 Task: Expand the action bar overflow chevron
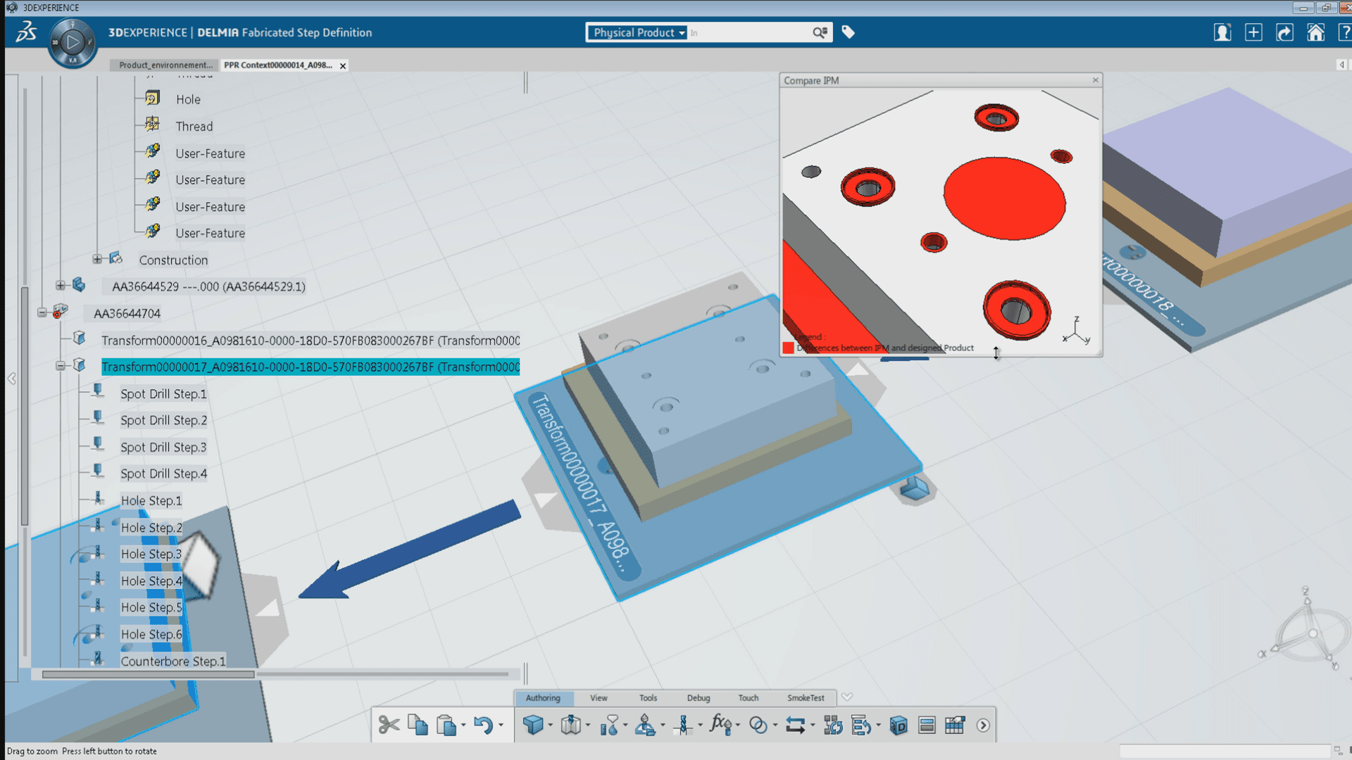pyautogui.click(x=983, y=726)
